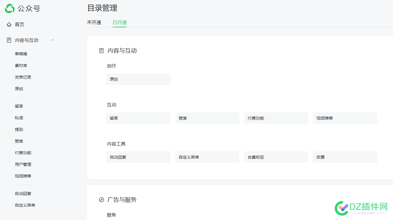Screen dimensions: 393x220
Task: Click the 赞赏 card under 互动
Action: [207, 118]
